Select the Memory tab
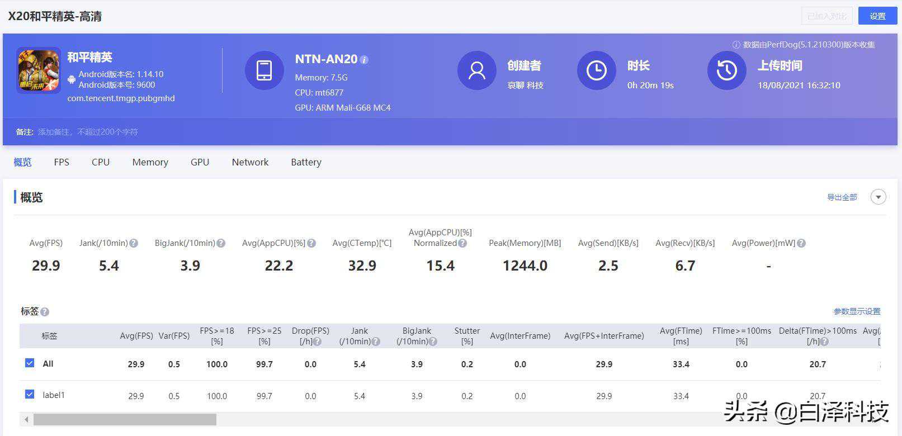The height and width of the screenshot is (436, 902). coord(150,162)
